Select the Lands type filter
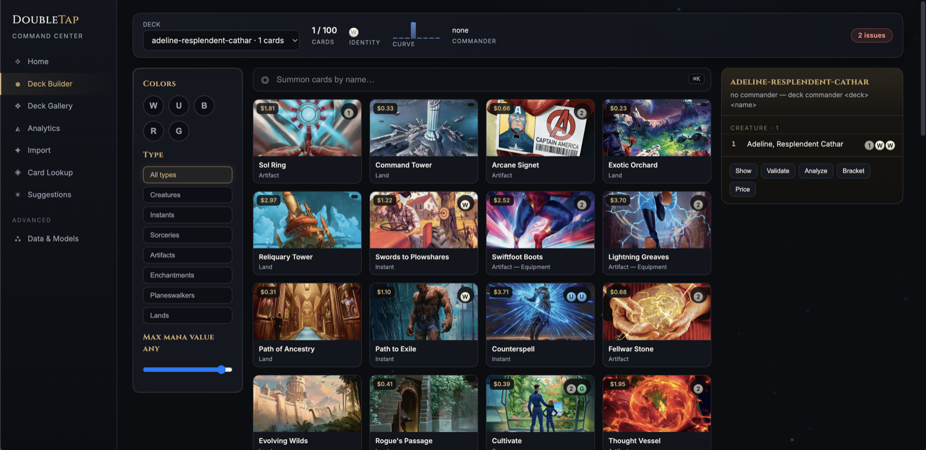The height and width of the screenshot is (450, 926). pos(188,316)
